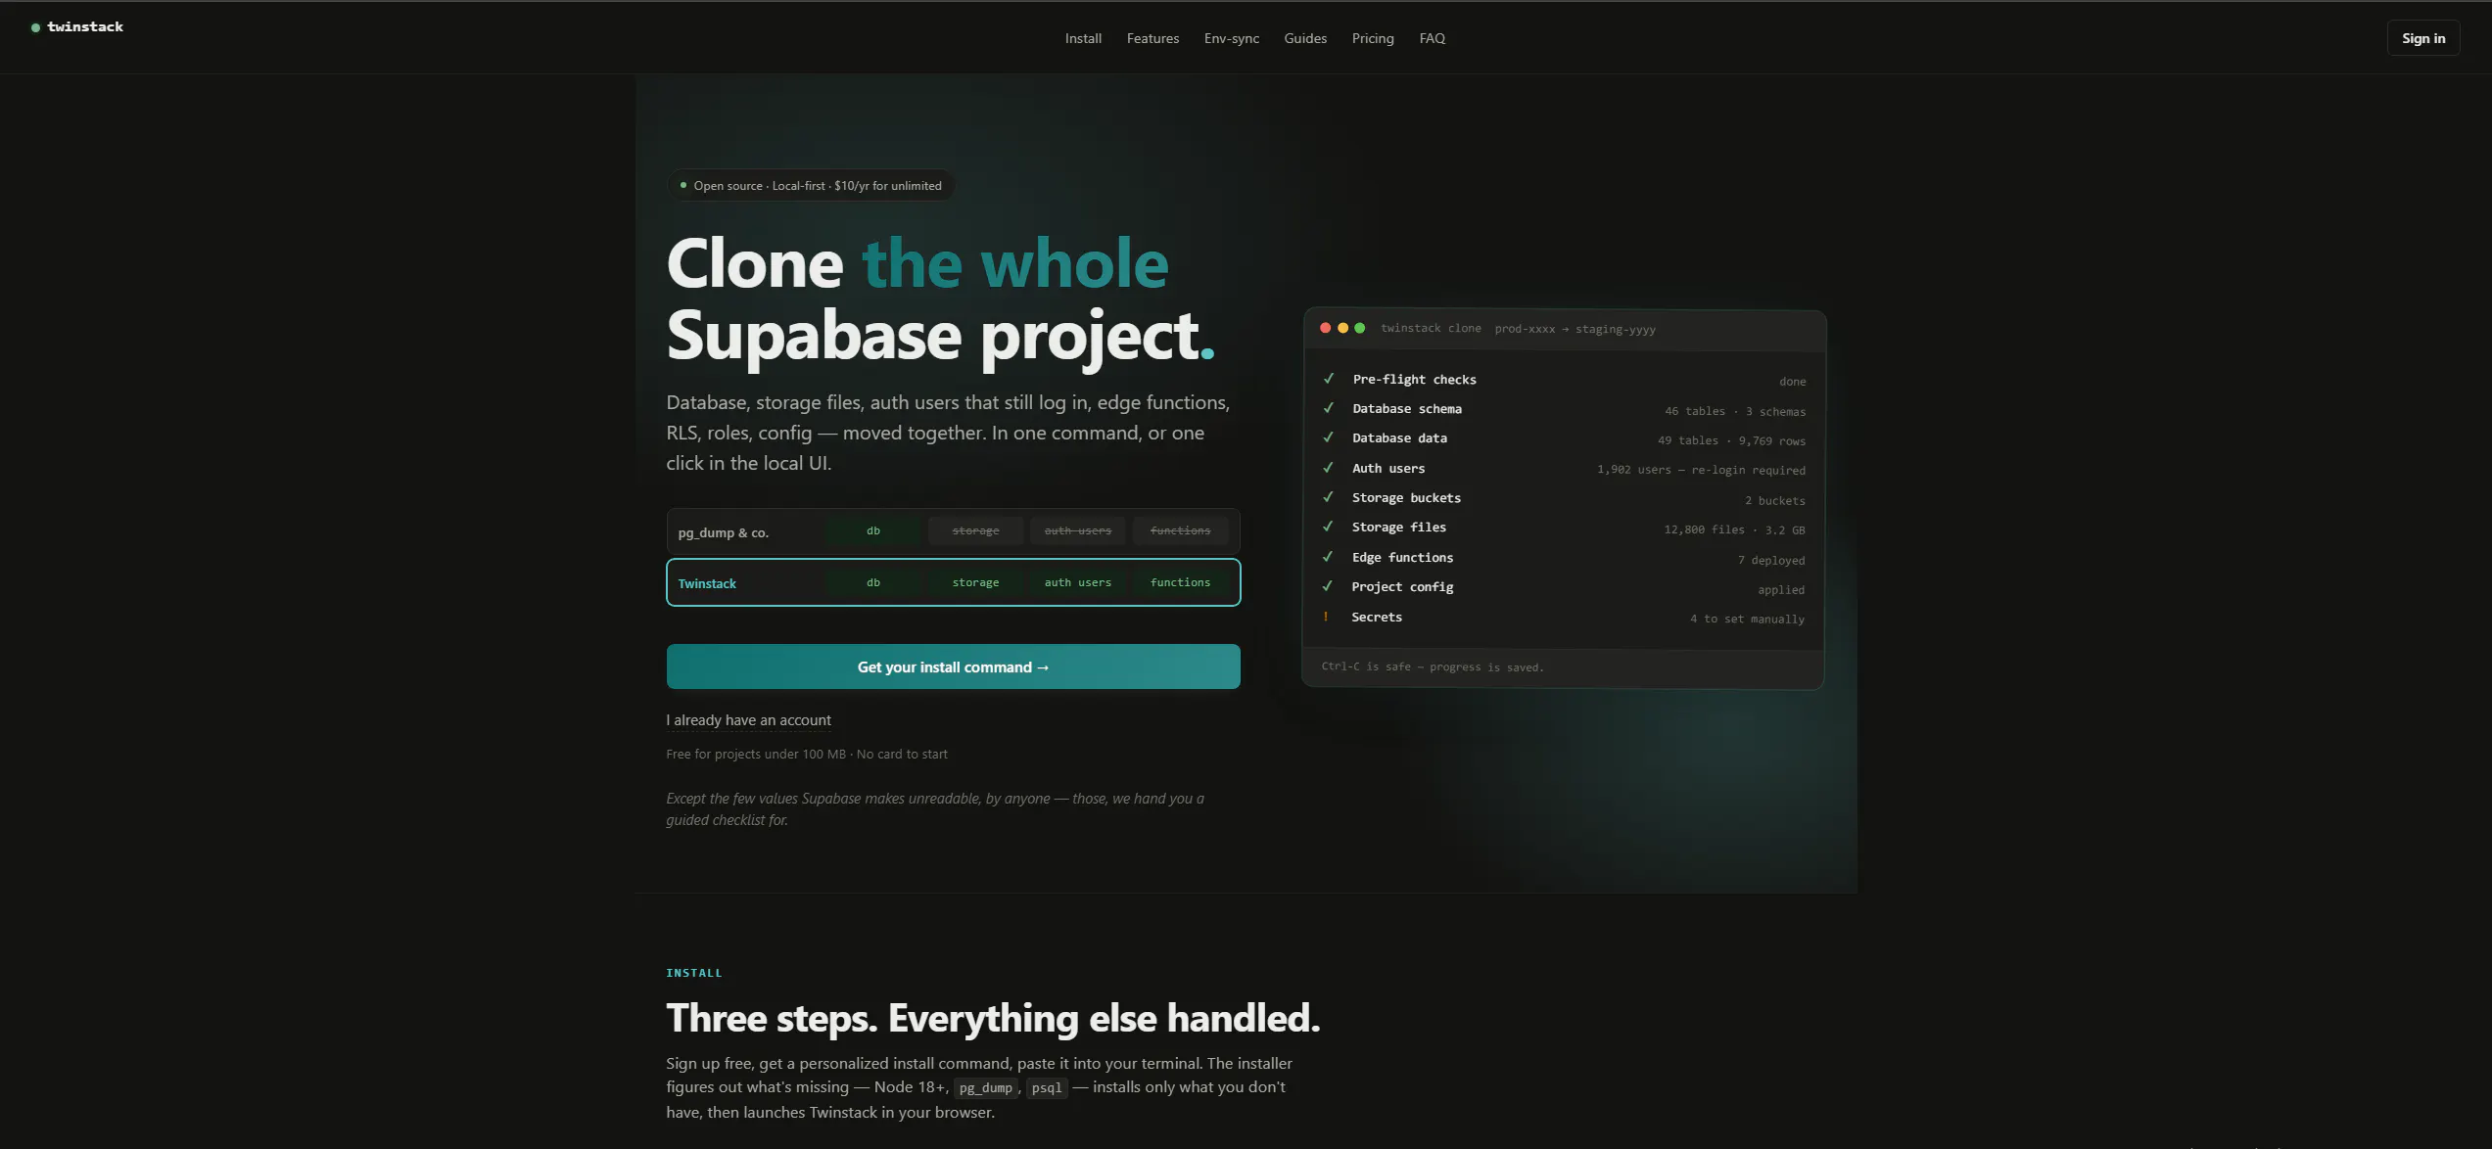Click the struck-through storage chip
2492x1149 pixels.
coord(976,530)
